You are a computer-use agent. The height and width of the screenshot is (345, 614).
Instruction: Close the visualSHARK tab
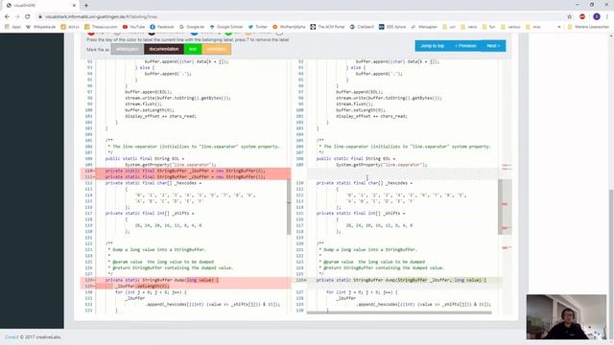[74, 6]
